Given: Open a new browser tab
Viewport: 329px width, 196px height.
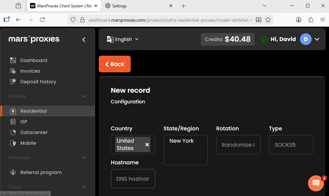Looking at the screenshot, I should coord(184,6).
